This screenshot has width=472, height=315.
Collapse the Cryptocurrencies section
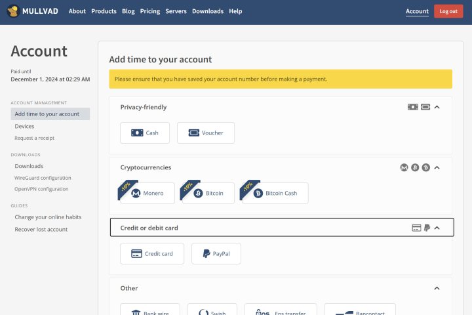437,167
